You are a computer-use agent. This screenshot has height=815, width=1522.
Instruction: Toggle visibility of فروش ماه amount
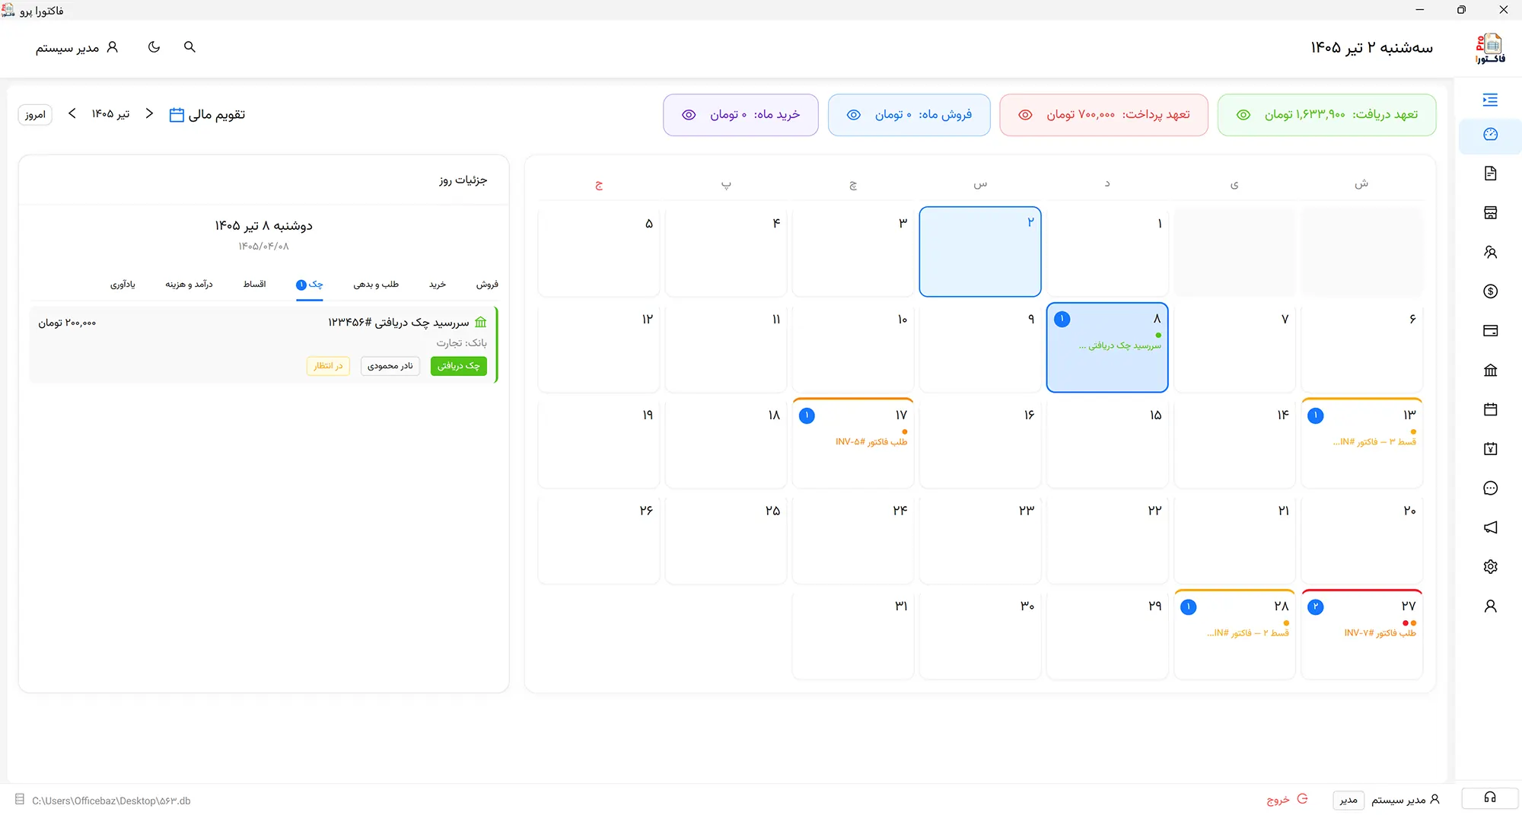pos(854,115)
